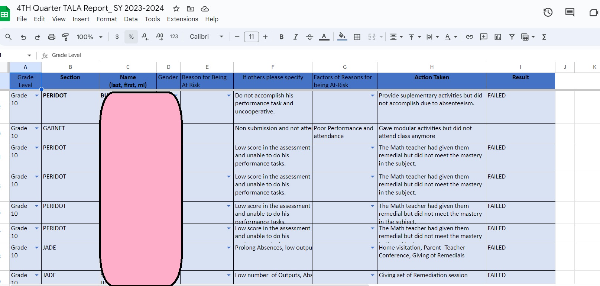
Task: Select the 'Gave modular activities' cell
Action: click(432, 133)
